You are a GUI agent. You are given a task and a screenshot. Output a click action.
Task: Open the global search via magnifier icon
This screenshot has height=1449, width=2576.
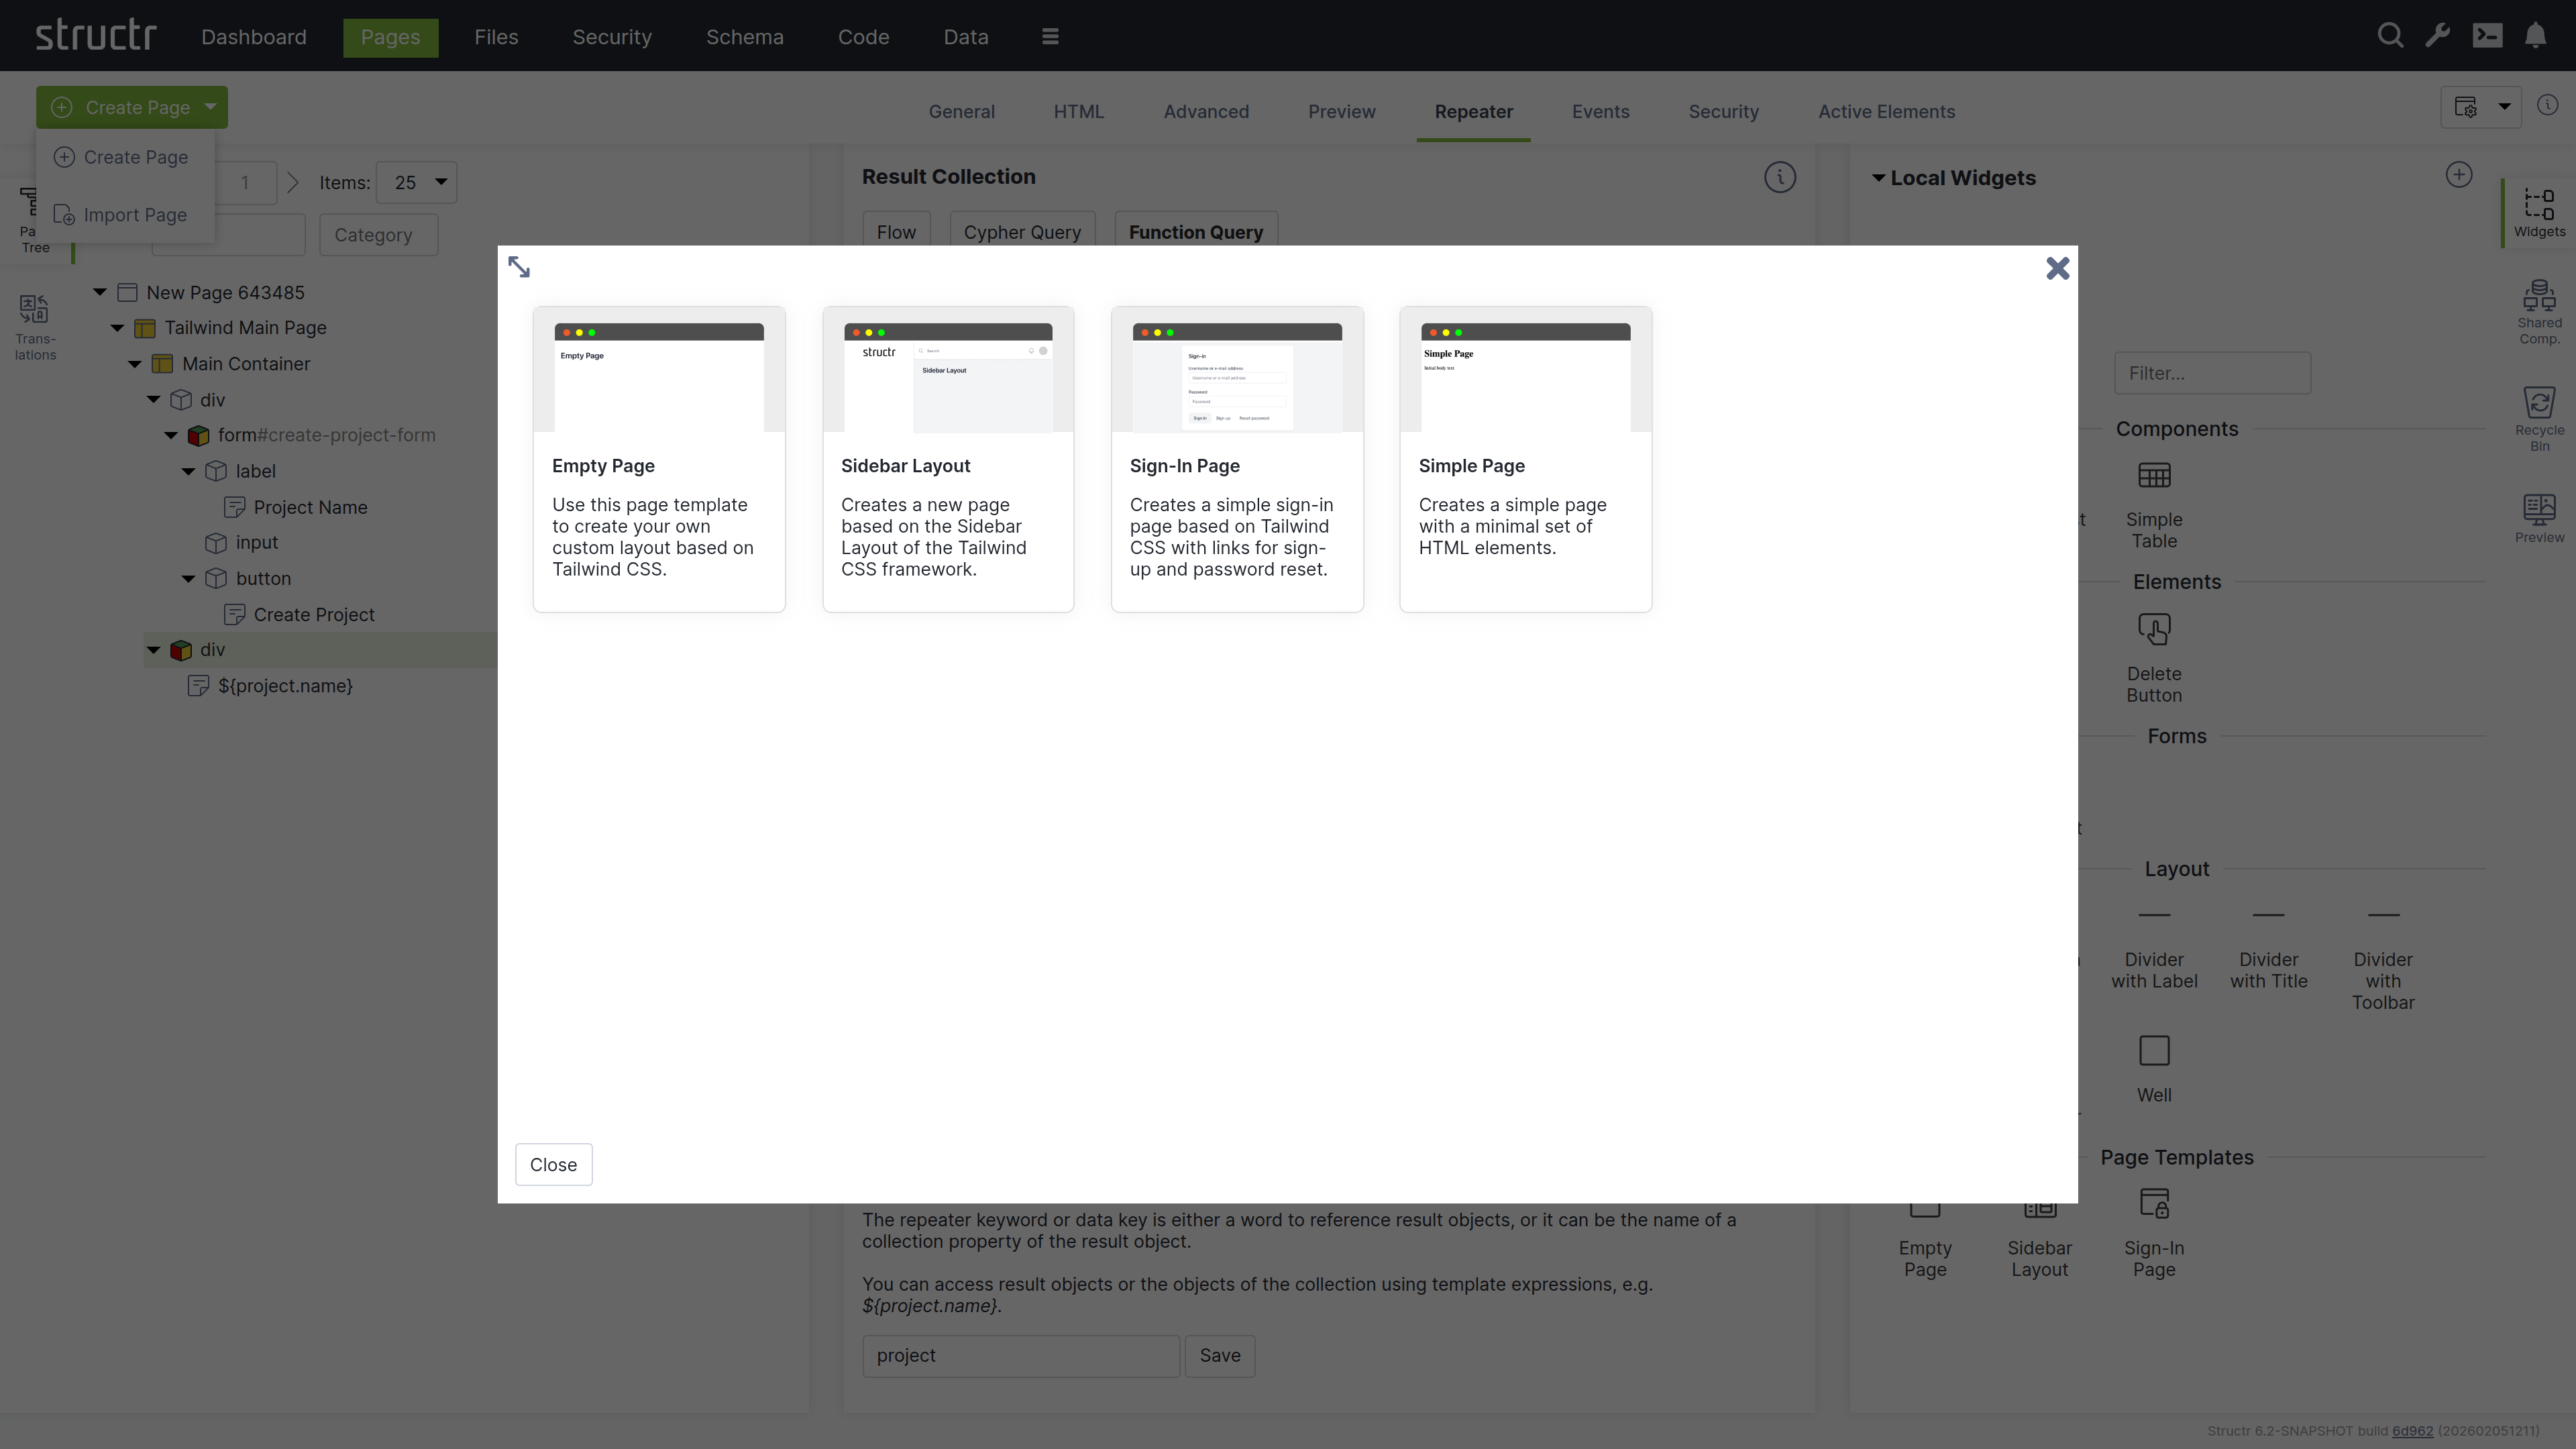coord(2390,35)
